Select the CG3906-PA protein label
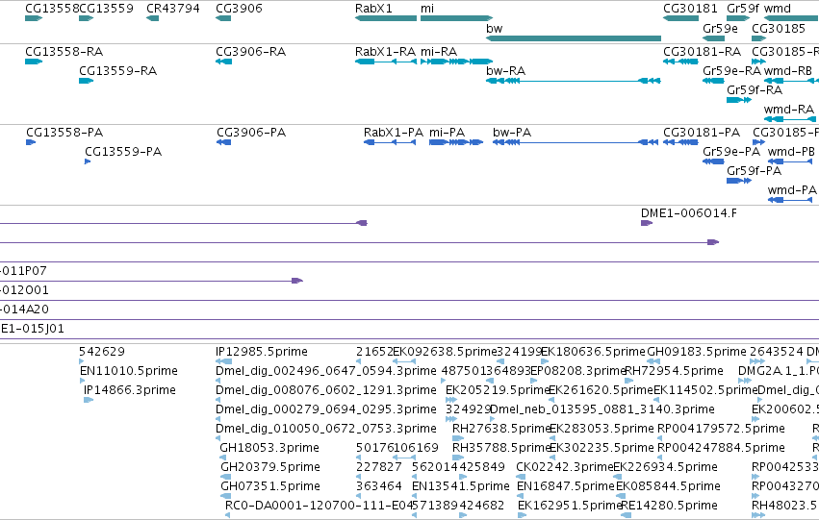The width and height of the screenshot is (819, 520). click(251, 133)
